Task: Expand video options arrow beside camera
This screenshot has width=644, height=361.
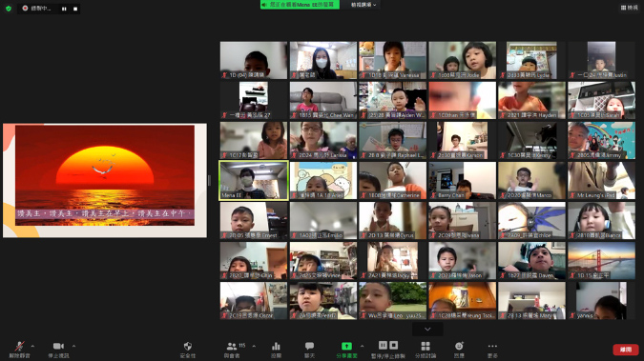Action: (73, 346)
